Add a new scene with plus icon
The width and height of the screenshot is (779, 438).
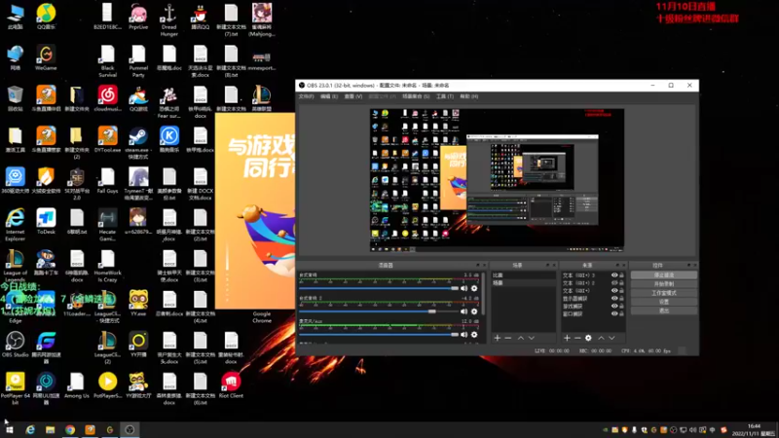pyautogui.click(x=498, y=338)
